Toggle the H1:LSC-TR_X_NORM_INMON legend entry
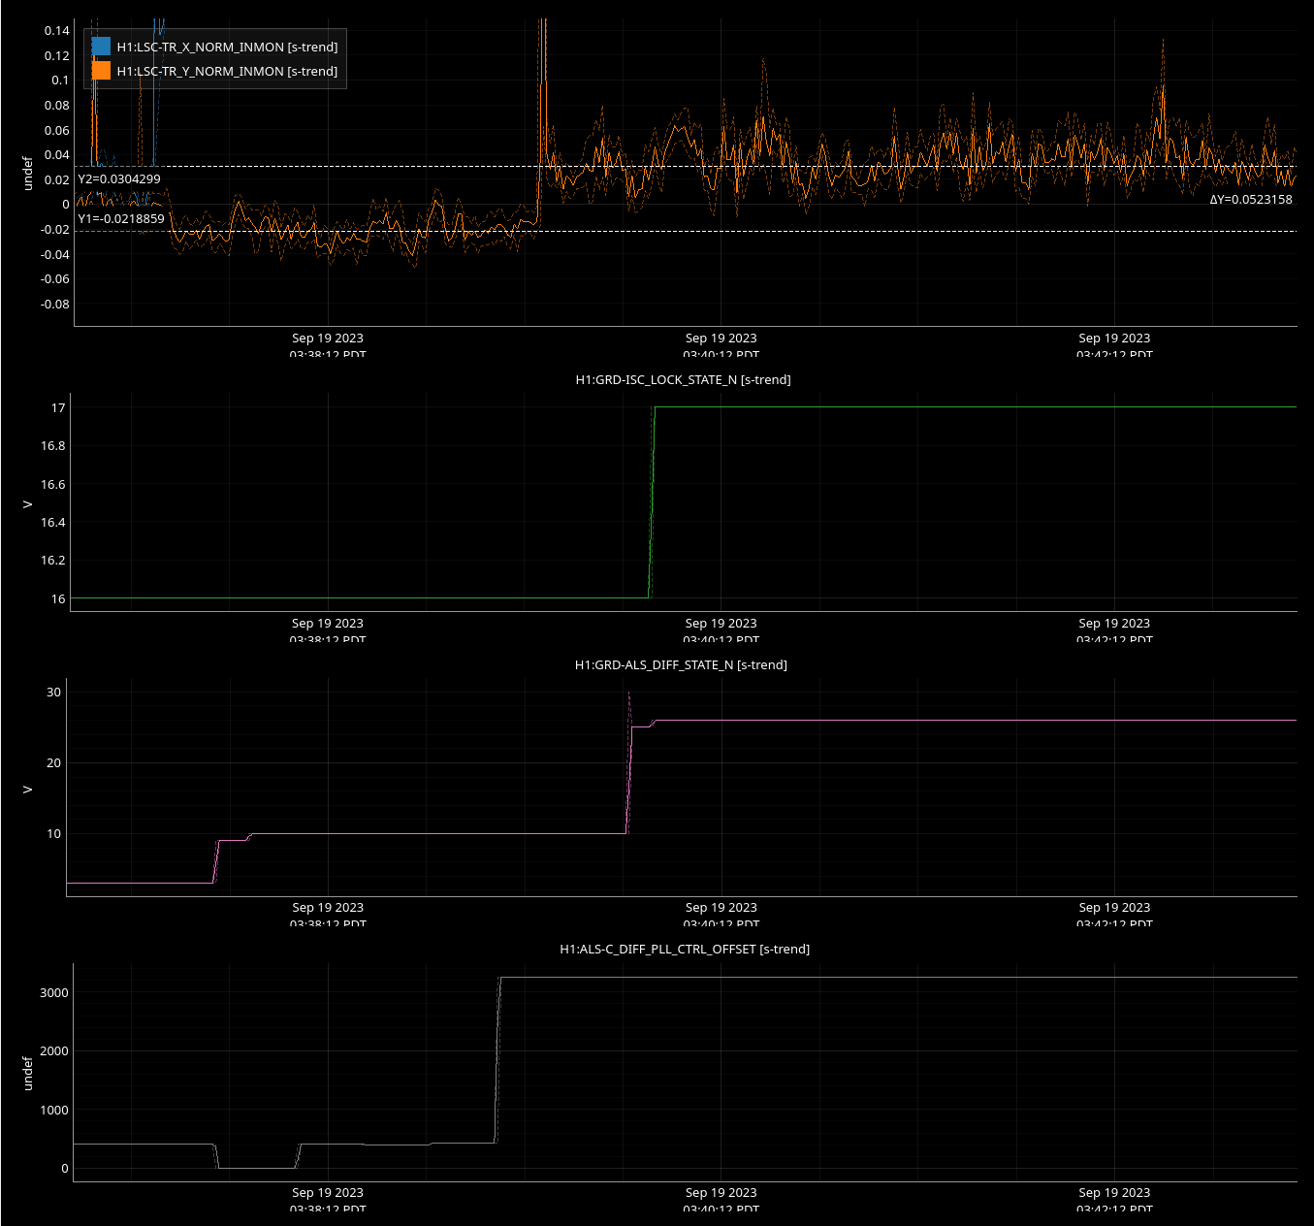 pos(214,47)
